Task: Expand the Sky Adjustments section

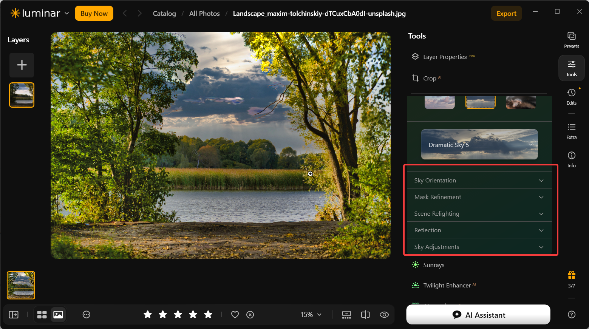Action: pyautogui.click(x=479, y=247)
